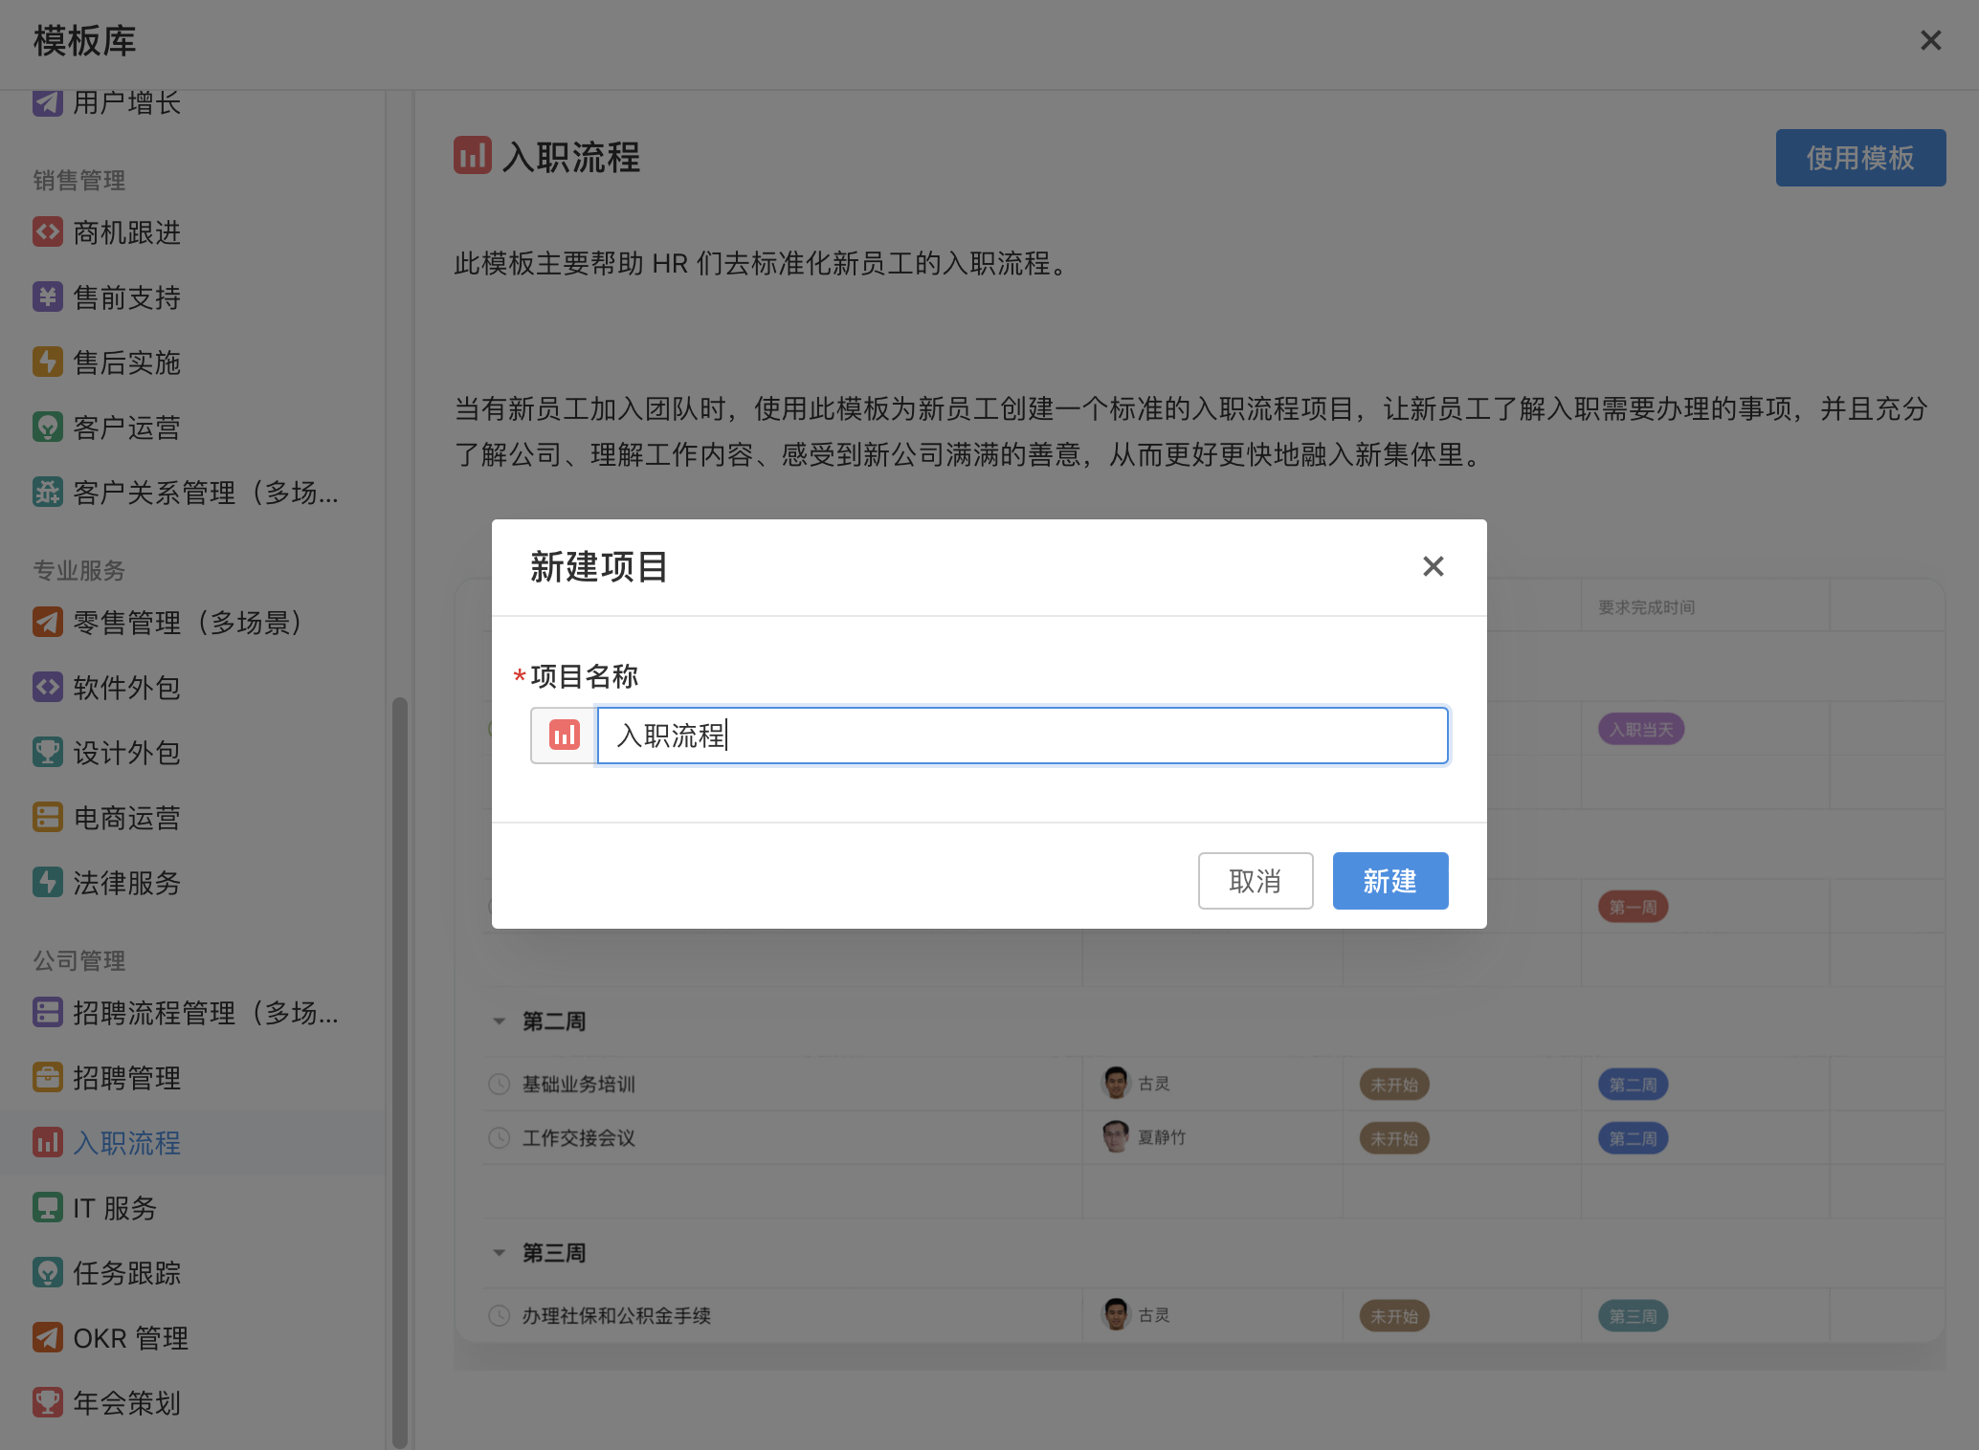Click the 第一周 tag
The height and width of the screenshot is (1450, 1979).
1633,907
